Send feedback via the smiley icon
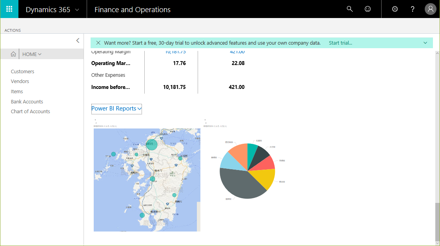 coord(367,9)
